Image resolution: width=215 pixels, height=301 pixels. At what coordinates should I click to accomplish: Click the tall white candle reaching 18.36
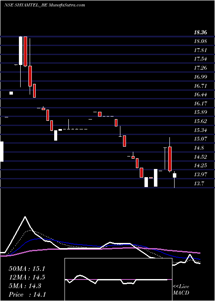pyautogui.click(x=21, y=50)
